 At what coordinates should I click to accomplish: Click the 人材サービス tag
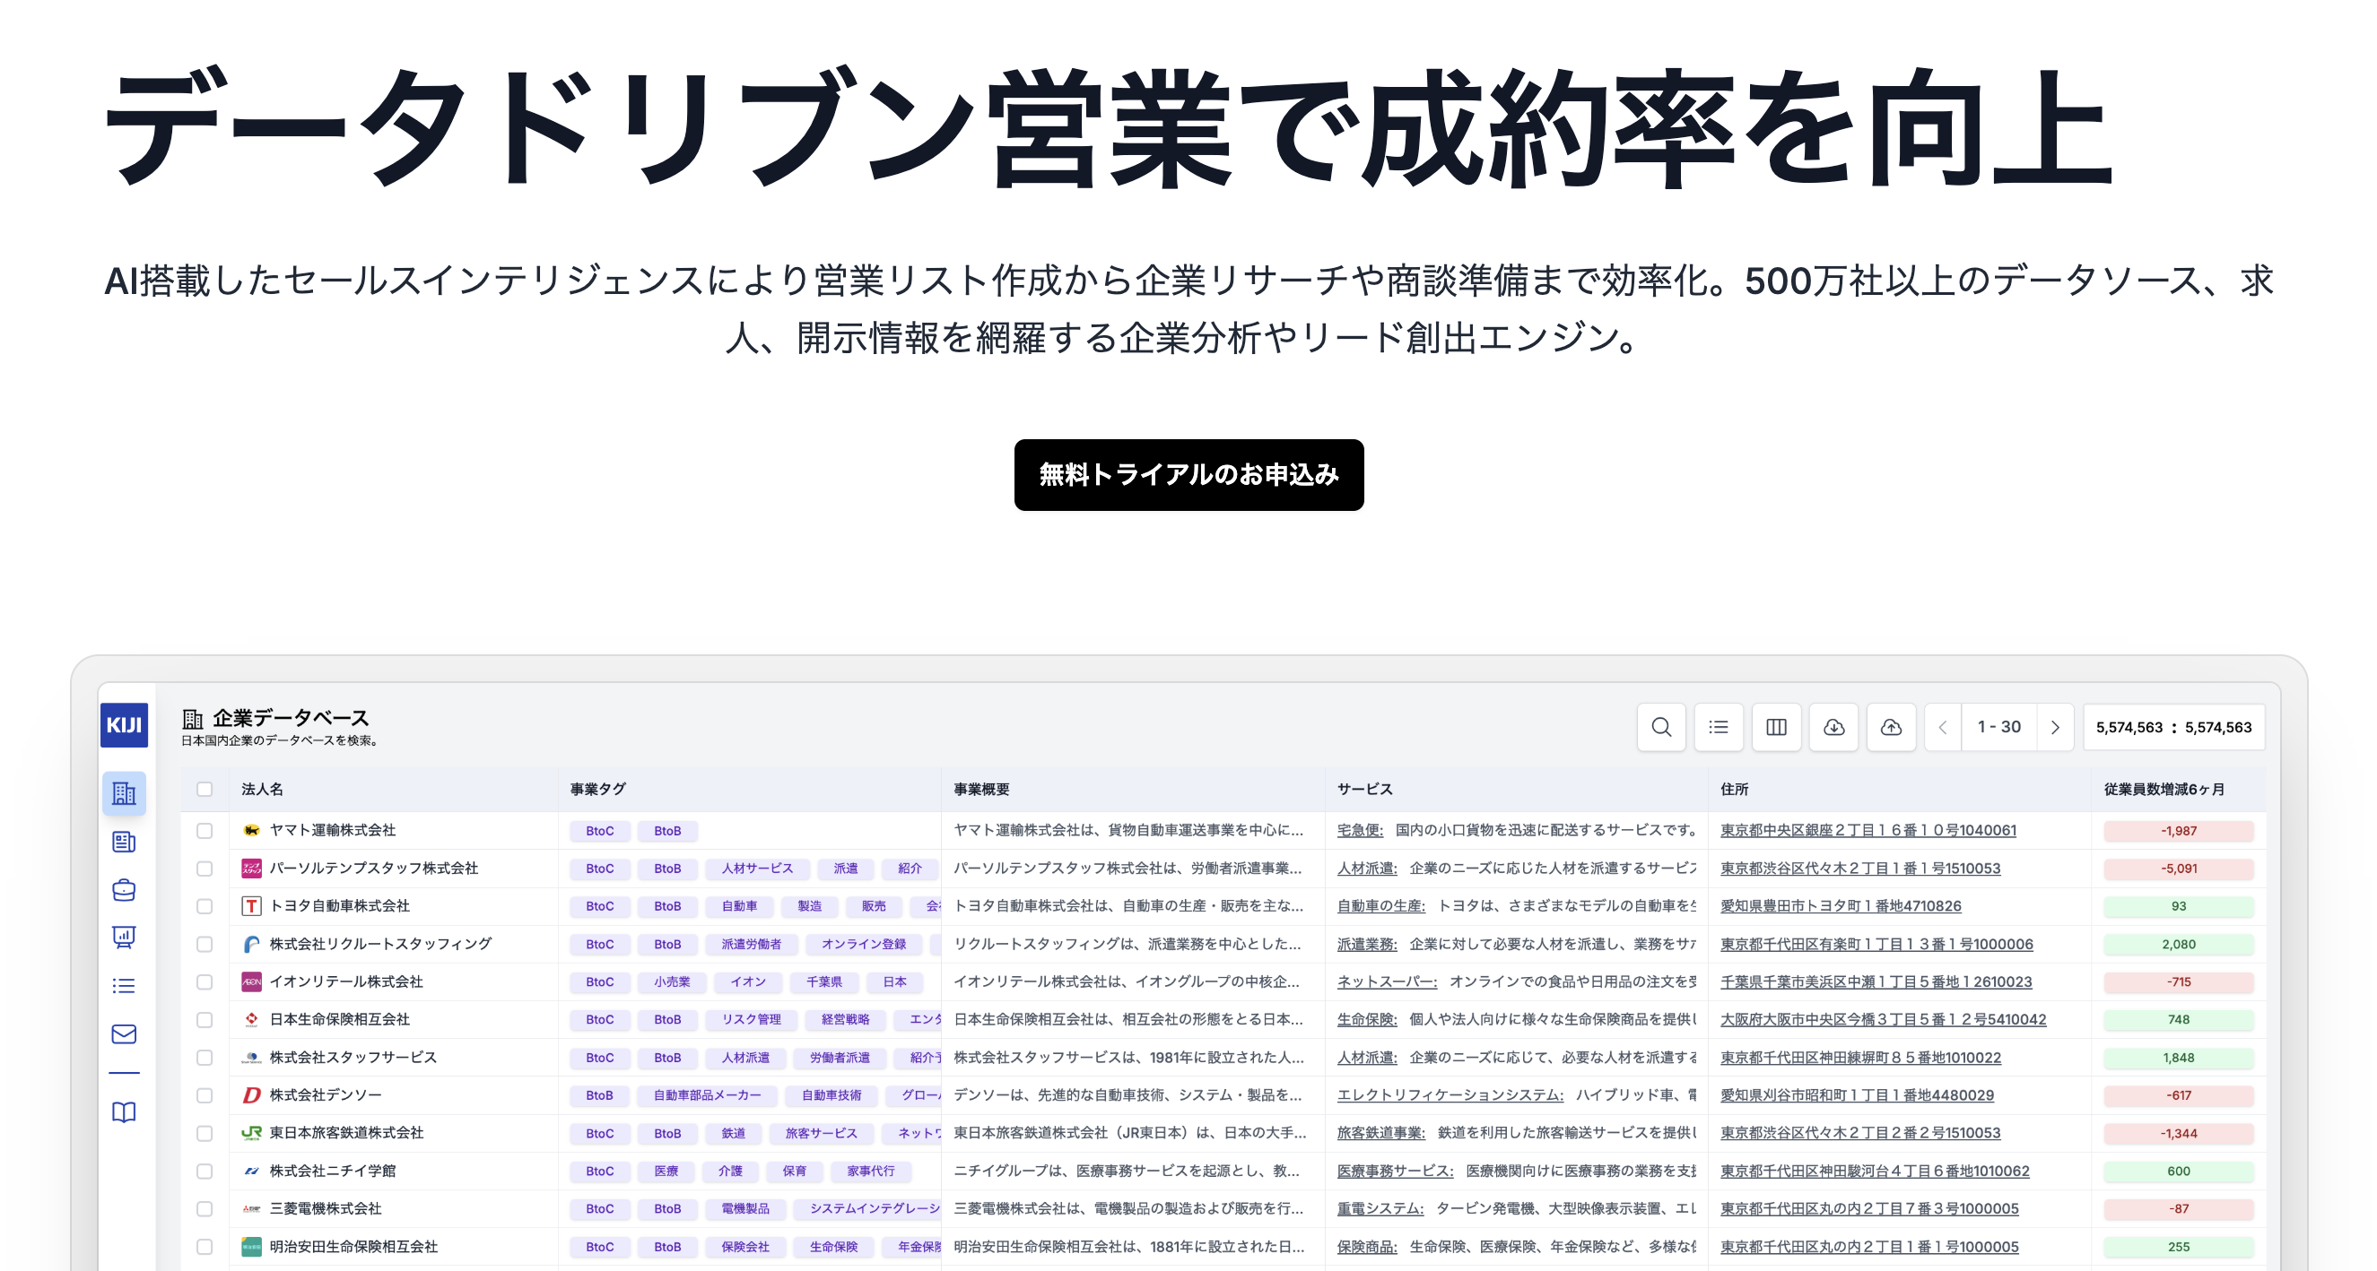click(757, 868)
